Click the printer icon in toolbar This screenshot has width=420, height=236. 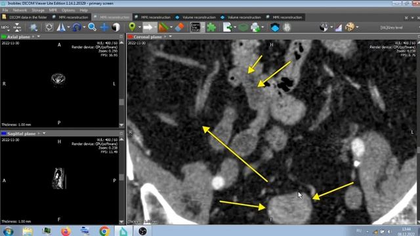255,28
